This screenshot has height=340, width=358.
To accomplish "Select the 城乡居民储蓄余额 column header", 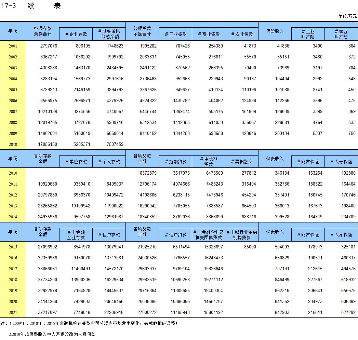I will [109, 34].
